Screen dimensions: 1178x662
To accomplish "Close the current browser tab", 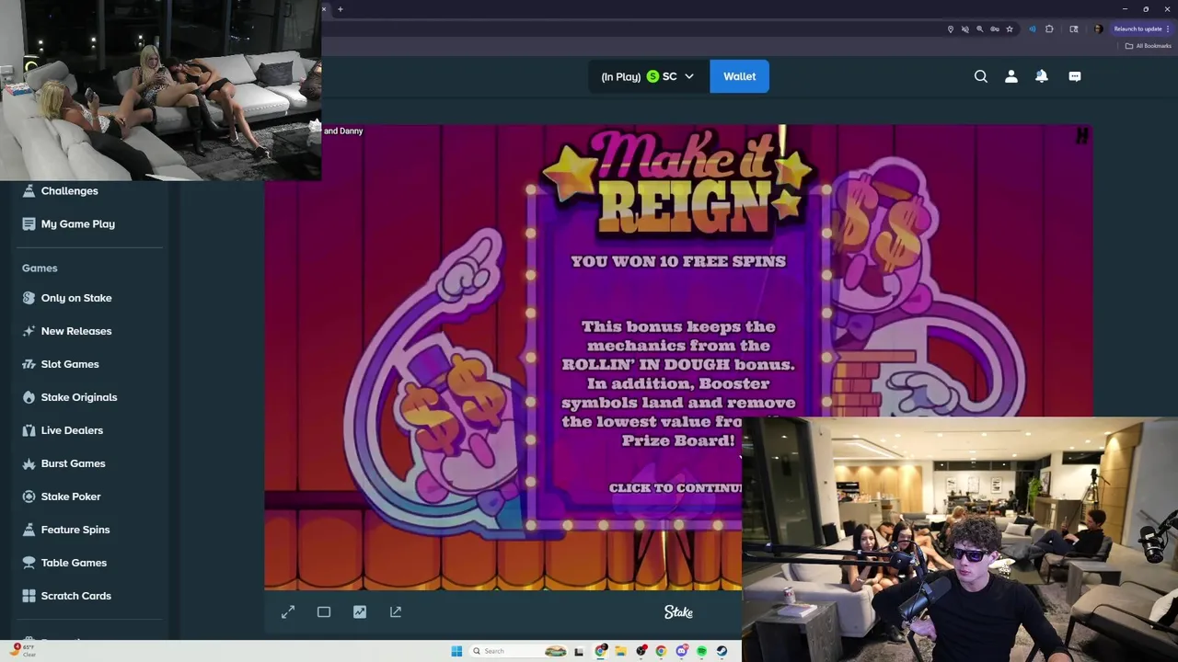I will point(324,9).
